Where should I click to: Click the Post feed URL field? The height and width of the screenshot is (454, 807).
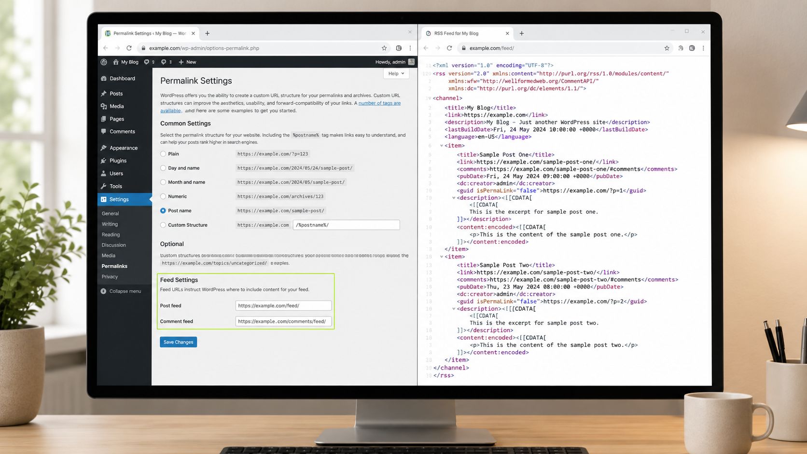pos(283,305)
